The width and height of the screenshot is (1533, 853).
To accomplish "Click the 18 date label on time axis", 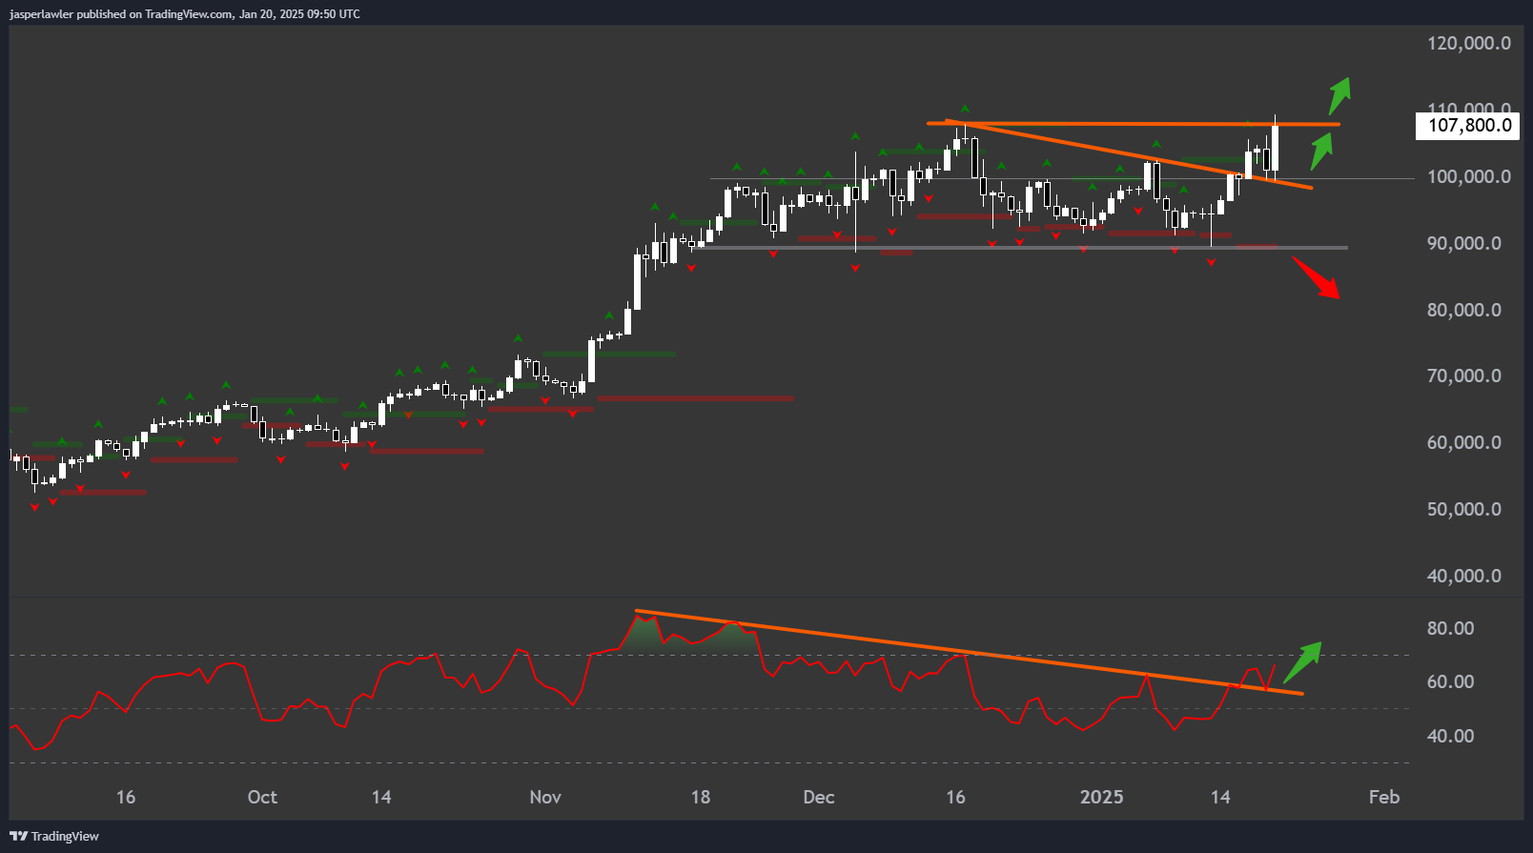I will tap(701, 797).
